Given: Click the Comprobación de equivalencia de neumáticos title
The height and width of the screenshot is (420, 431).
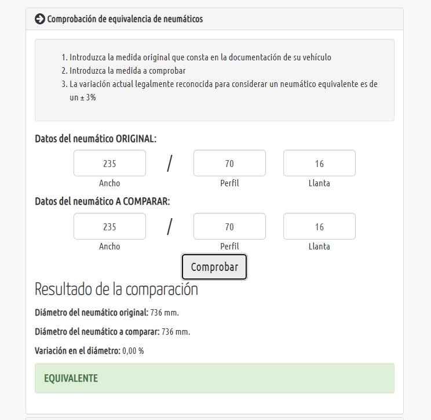Looking at the screenshot, I should tap(125, 19).
